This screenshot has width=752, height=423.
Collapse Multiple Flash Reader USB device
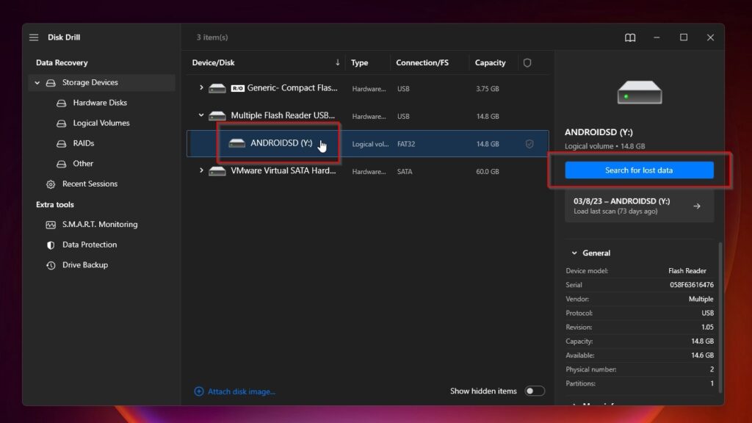click(x=201, y=115)
